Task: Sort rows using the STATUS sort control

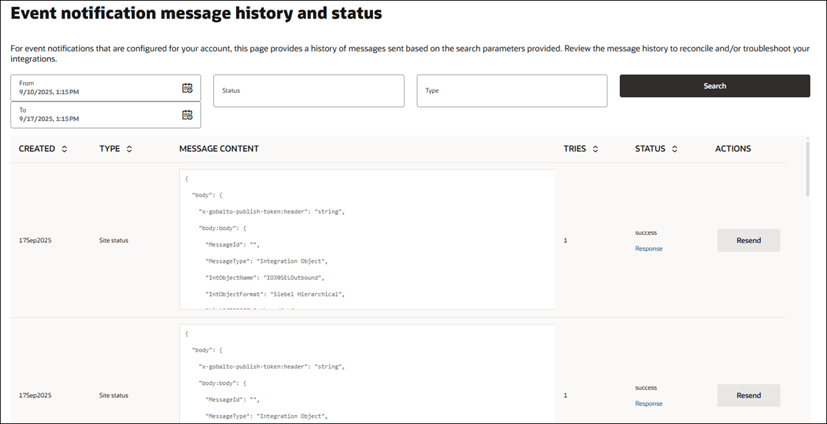Action: tap(674, 148)
